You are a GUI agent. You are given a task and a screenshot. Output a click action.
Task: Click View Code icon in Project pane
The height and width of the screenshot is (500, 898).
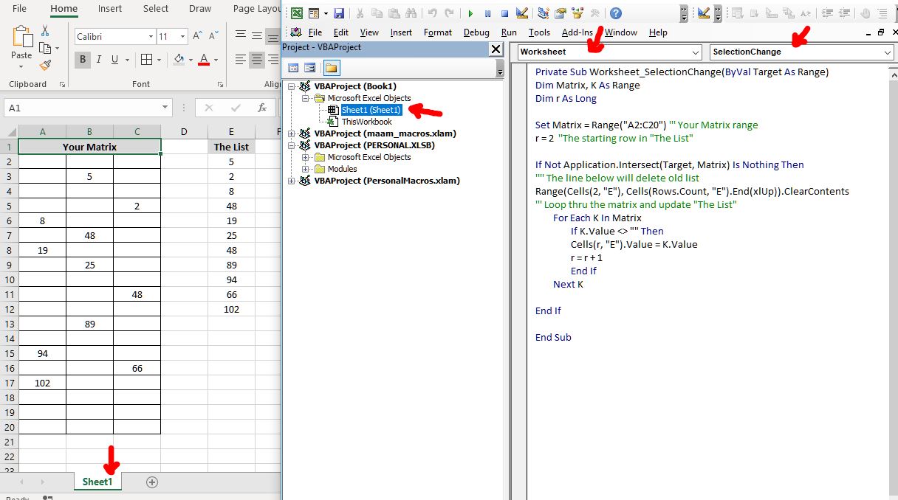[x=293, y=68]
